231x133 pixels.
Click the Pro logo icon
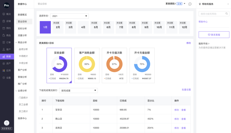pos(6,5)
